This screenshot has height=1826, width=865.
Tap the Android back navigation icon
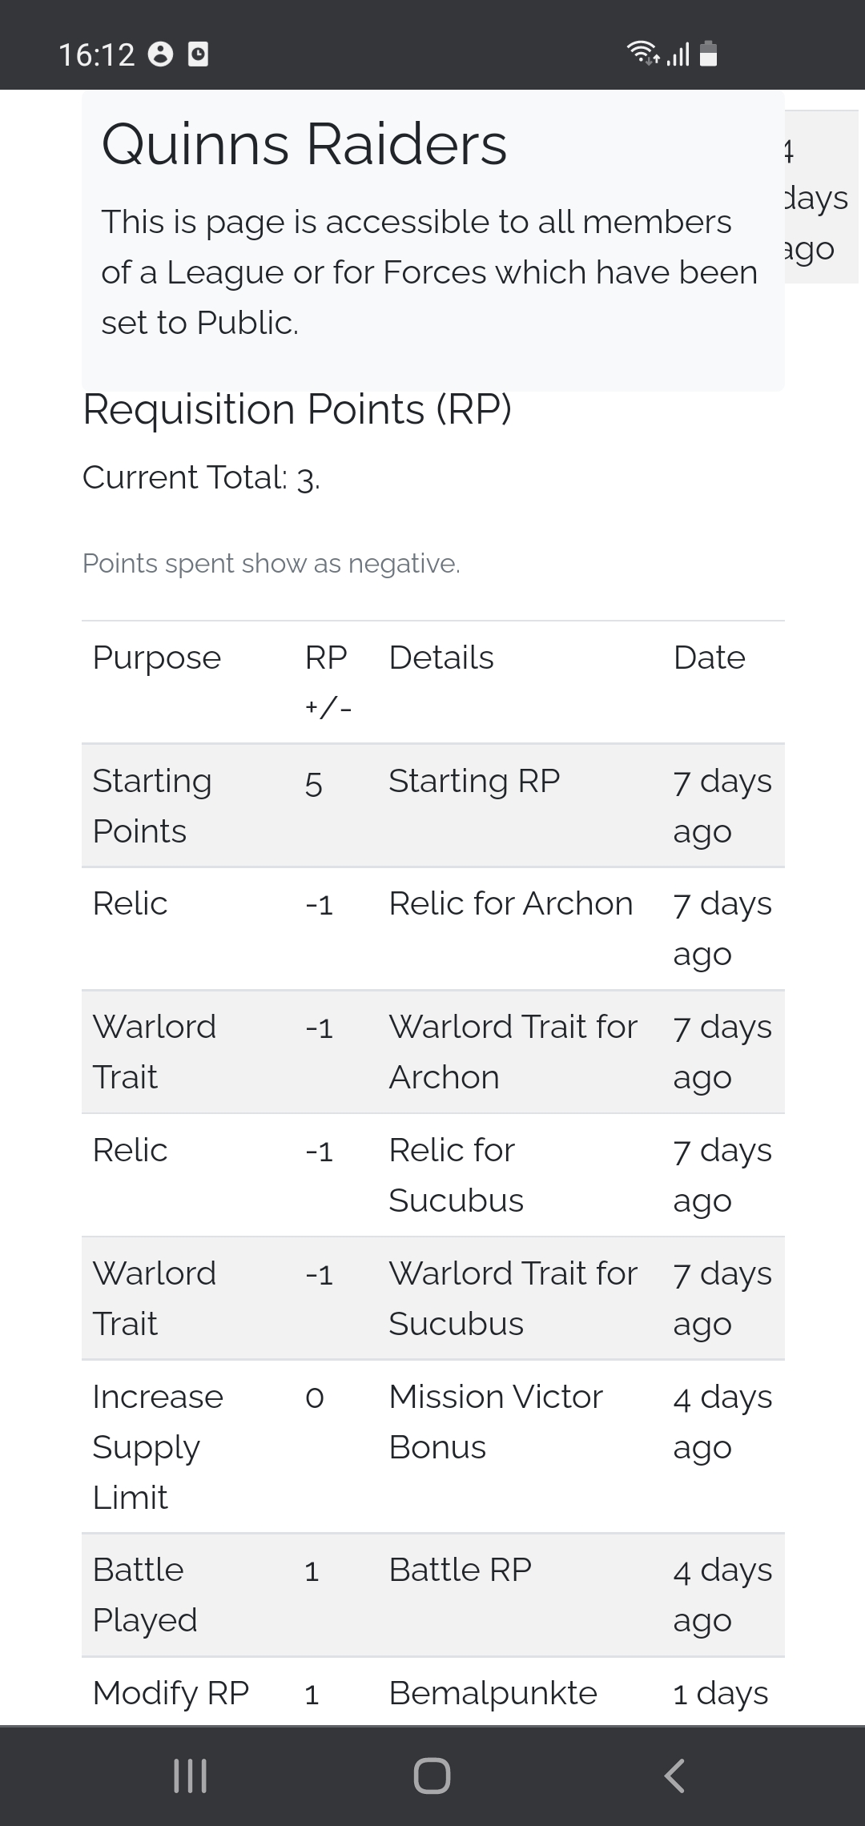(x=674, y=1776)
